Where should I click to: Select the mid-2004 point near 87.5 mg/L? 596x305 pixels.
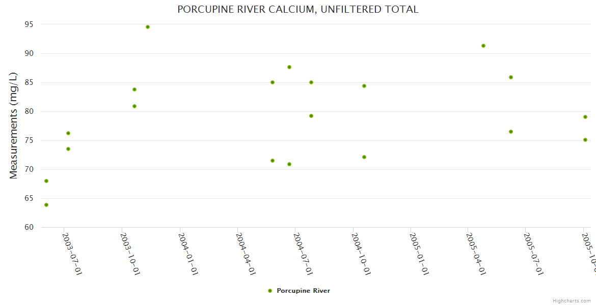pos(289,67)
